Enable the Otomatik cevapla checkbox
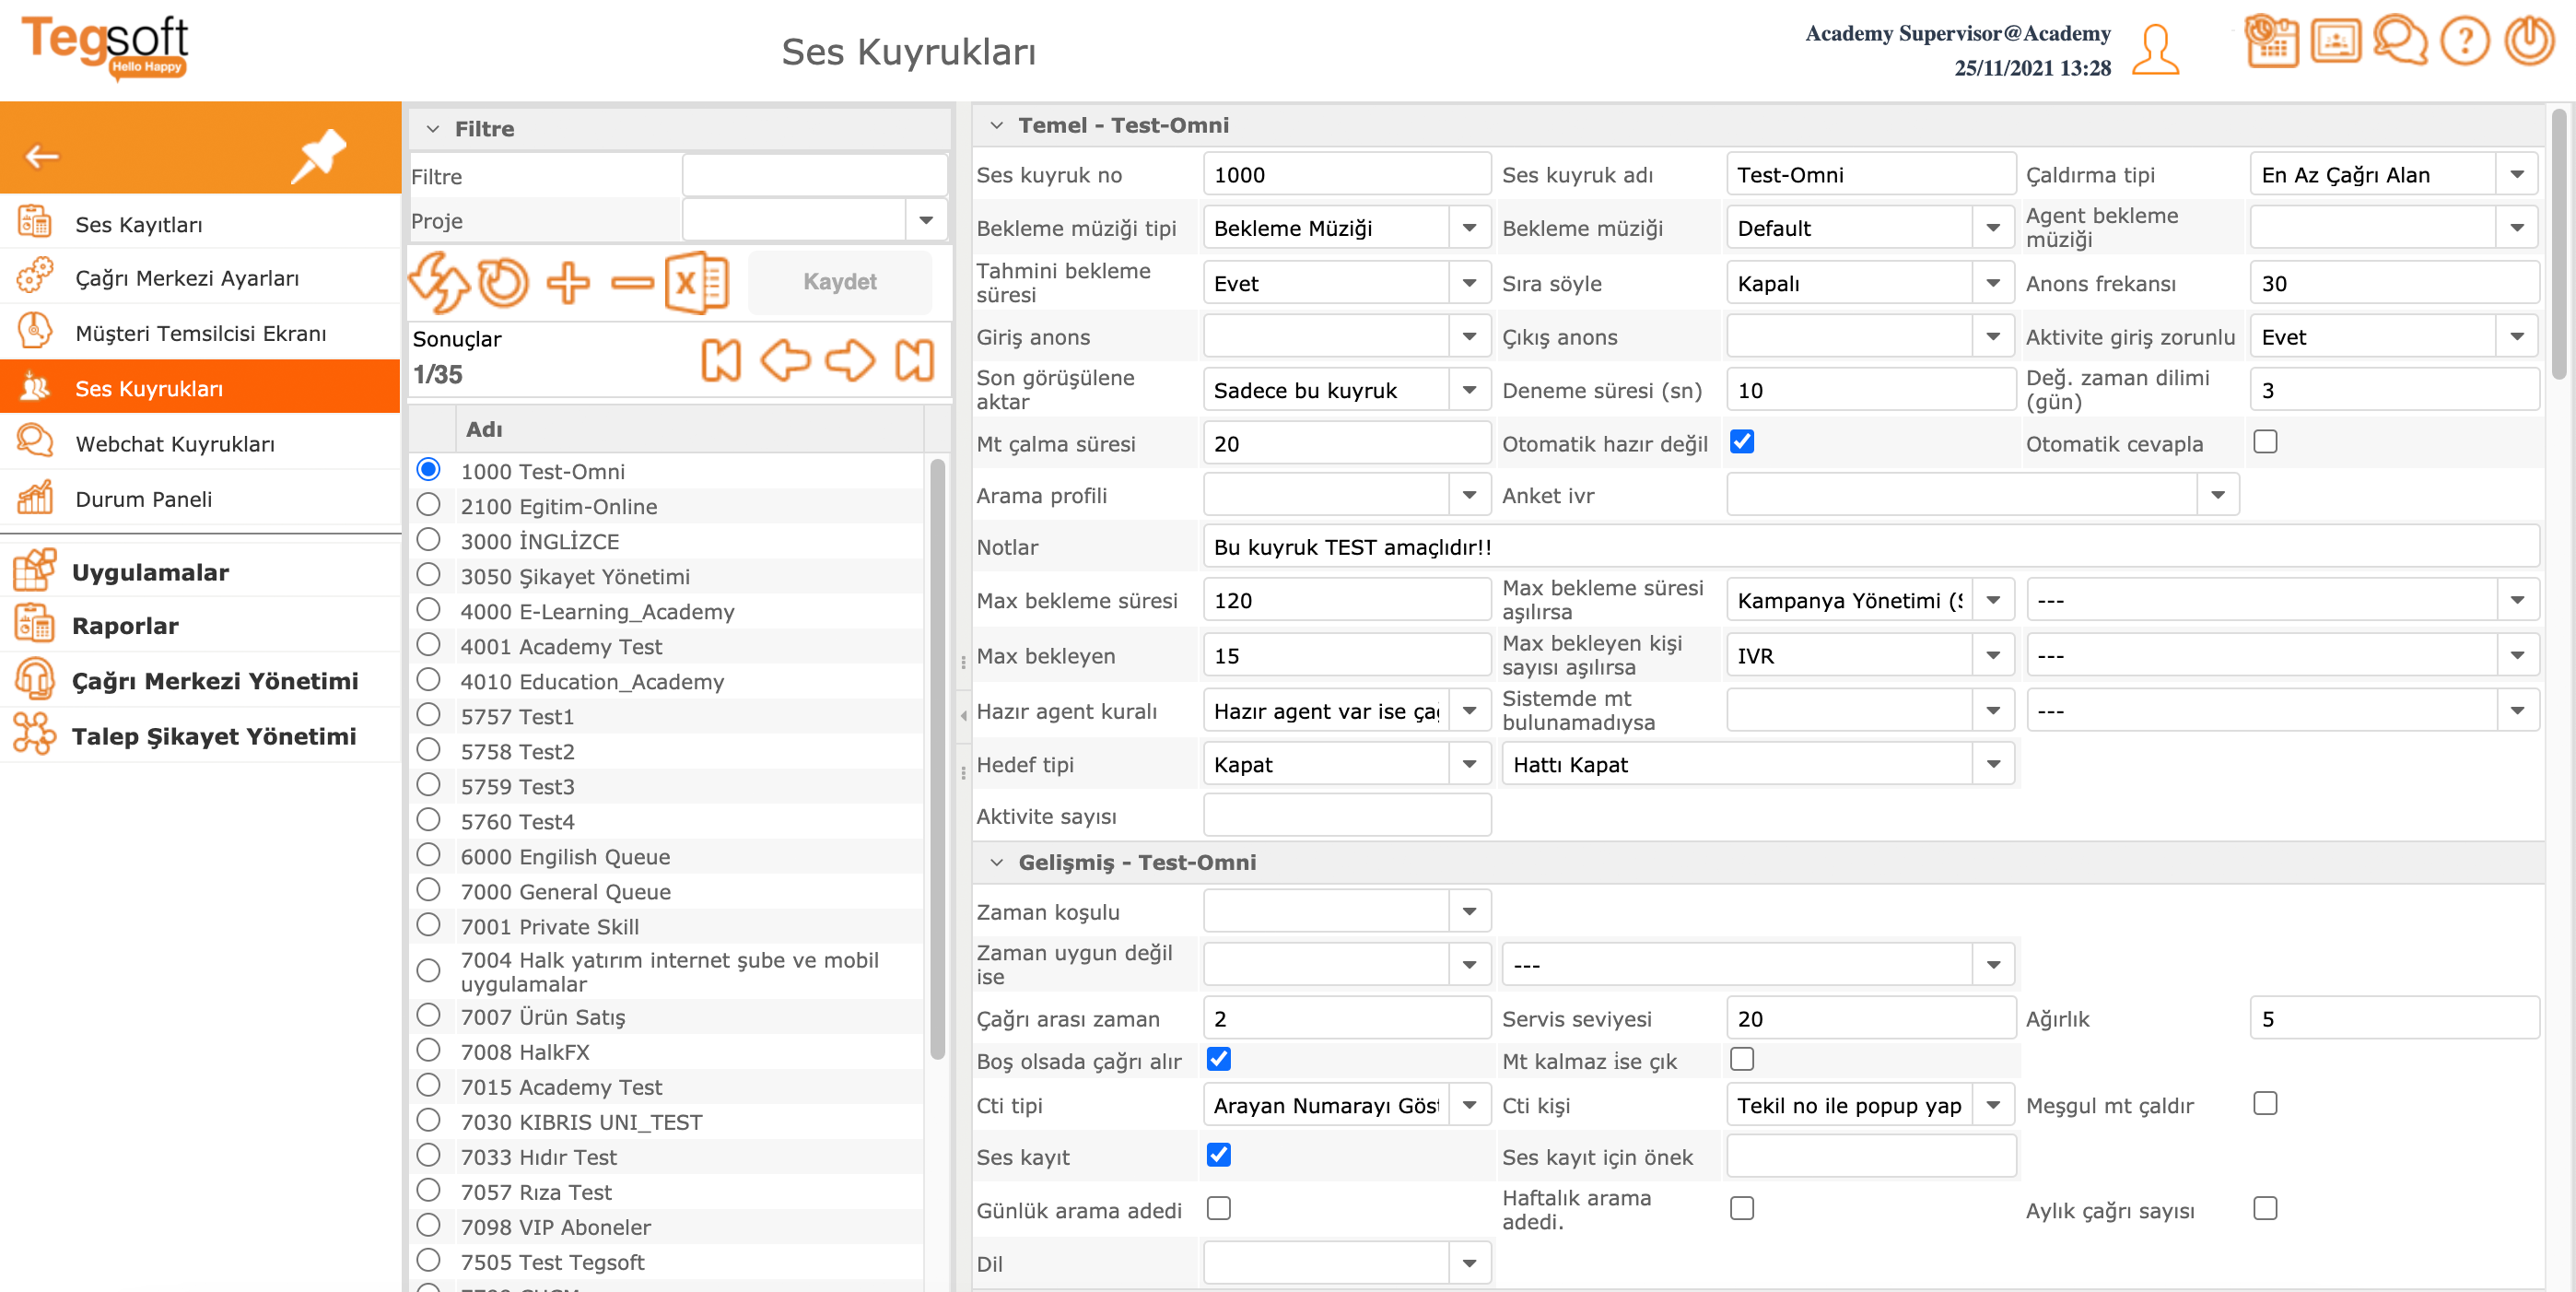Image resolution: width=2576 pixels, height=1292 pixels. pyautogui.click(x=2265, y=441)
